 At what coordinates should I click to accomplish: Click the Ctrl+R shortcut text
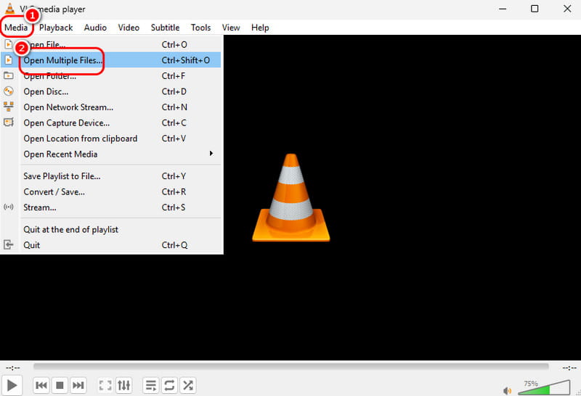click(x=174, y=191)
